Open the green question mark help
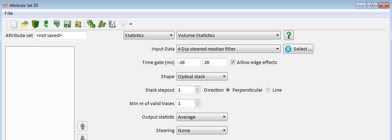Screen dimensions: 392x140 point(289,36)
